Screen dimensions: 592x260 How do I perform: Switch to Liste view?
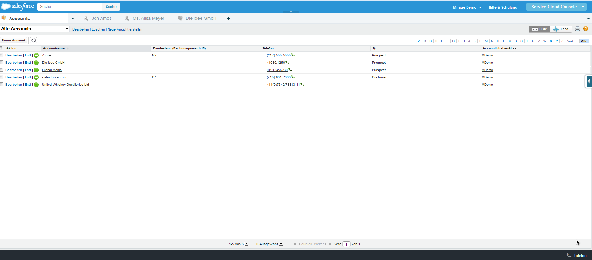click(540, 29)
